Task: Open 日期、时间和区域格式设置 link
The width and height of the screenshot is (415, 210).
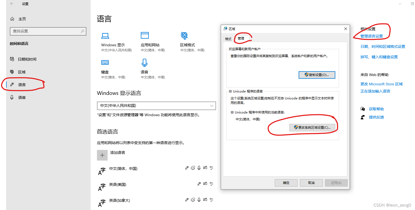Action: coord(383,47)
